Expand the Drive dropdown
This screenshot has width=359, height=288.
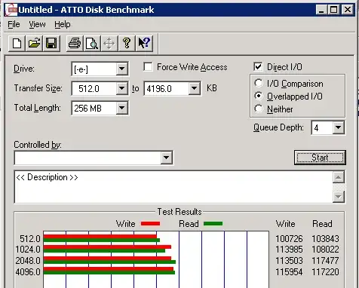tap(122, 69)
